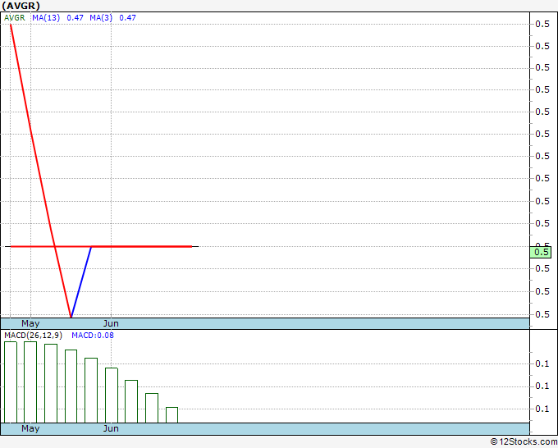The height and width of the screenshot is (448, 558).
Task: Click the (AVGR) chart title
Action: coord(21,6)
